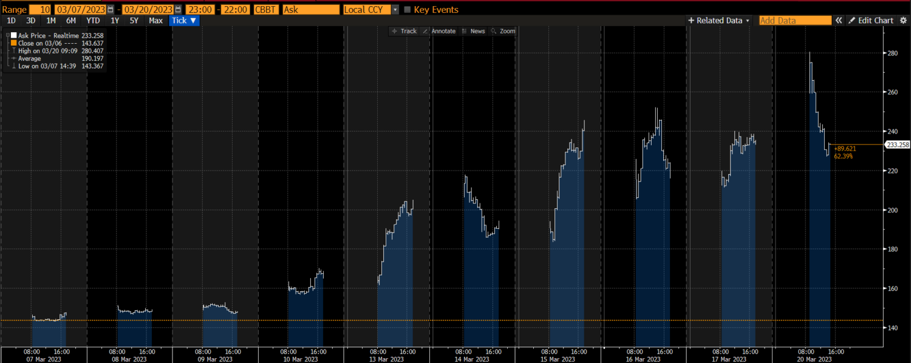Activate the Track crosshair tool

click(x=404, y=31)
